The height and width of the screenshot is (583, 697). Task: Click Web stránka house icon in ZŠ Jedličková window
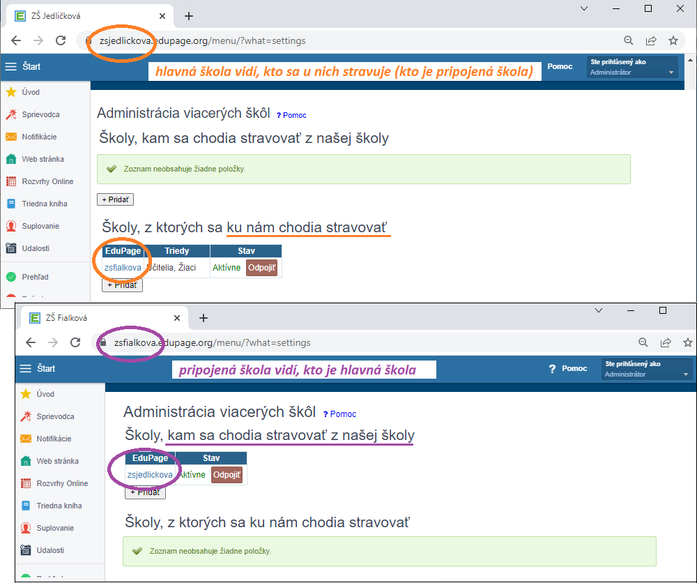[x=11, y=159]
